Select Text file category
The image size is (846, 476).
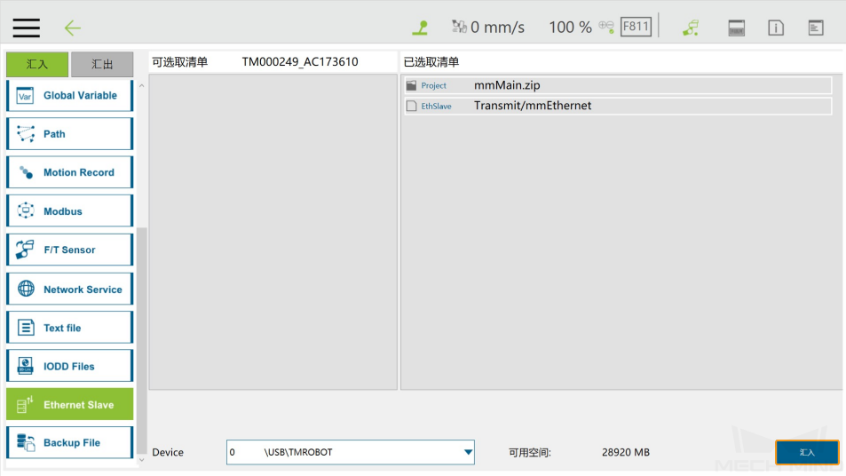tap(69, 328)
